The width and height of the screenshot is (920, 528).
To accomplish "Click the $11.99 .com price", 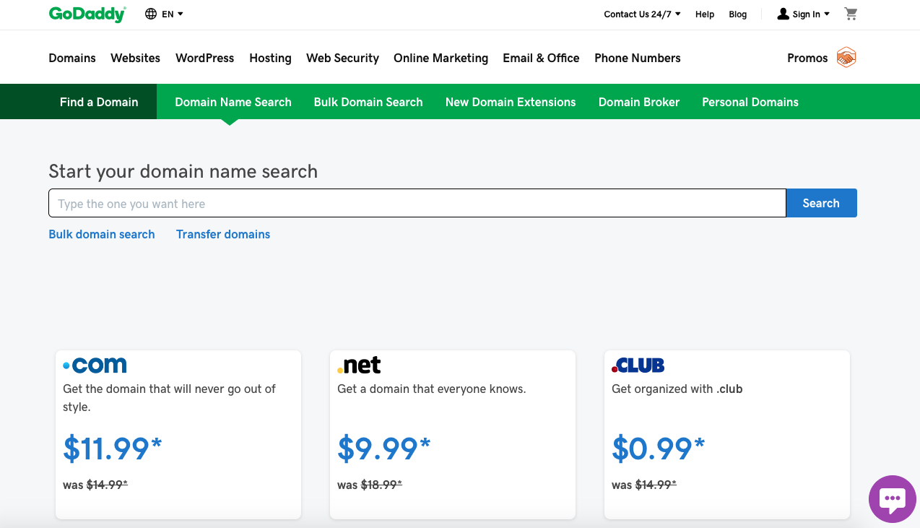I will [x=113, y=449].
